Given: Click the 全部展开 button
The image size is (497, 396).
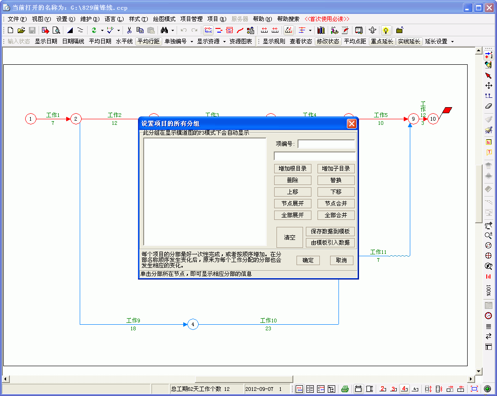Looking at the screenshot, I should (292, 215).
